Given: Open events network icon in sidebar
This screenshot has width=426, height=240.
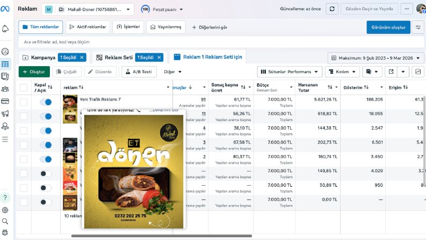Looking at the screenshot, I should click(5, 126).
